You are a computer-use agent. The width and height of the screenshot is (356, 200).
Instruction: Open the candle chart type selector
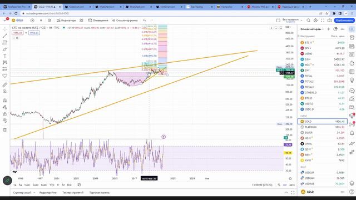tap(50, 21)
